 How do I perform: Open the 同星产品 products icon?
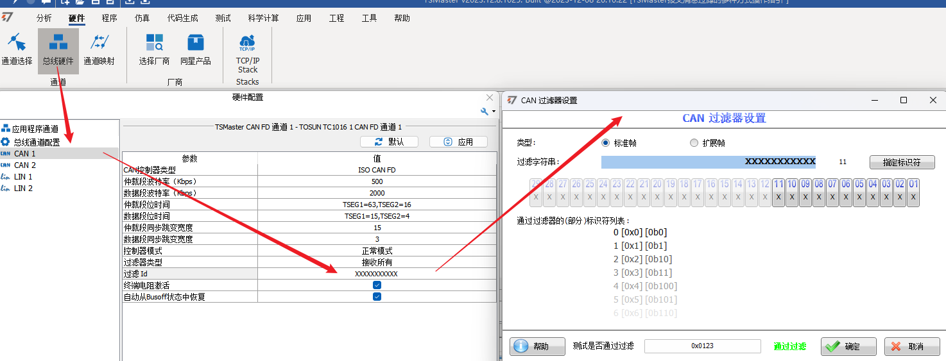coord(196,50)
